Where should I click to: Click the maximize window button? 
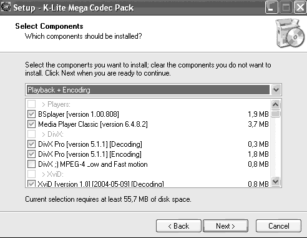pyautogui.click(x=286, y=7)
